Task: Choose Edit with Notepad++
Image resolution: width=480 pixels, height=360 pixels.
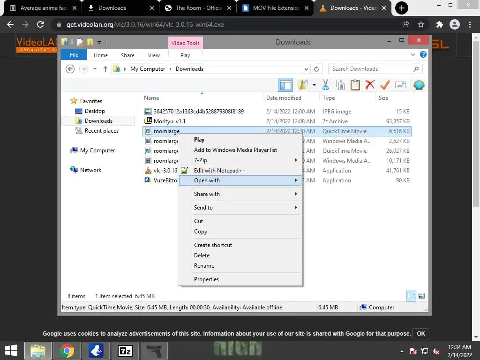Action: click(x=240, y=171)
